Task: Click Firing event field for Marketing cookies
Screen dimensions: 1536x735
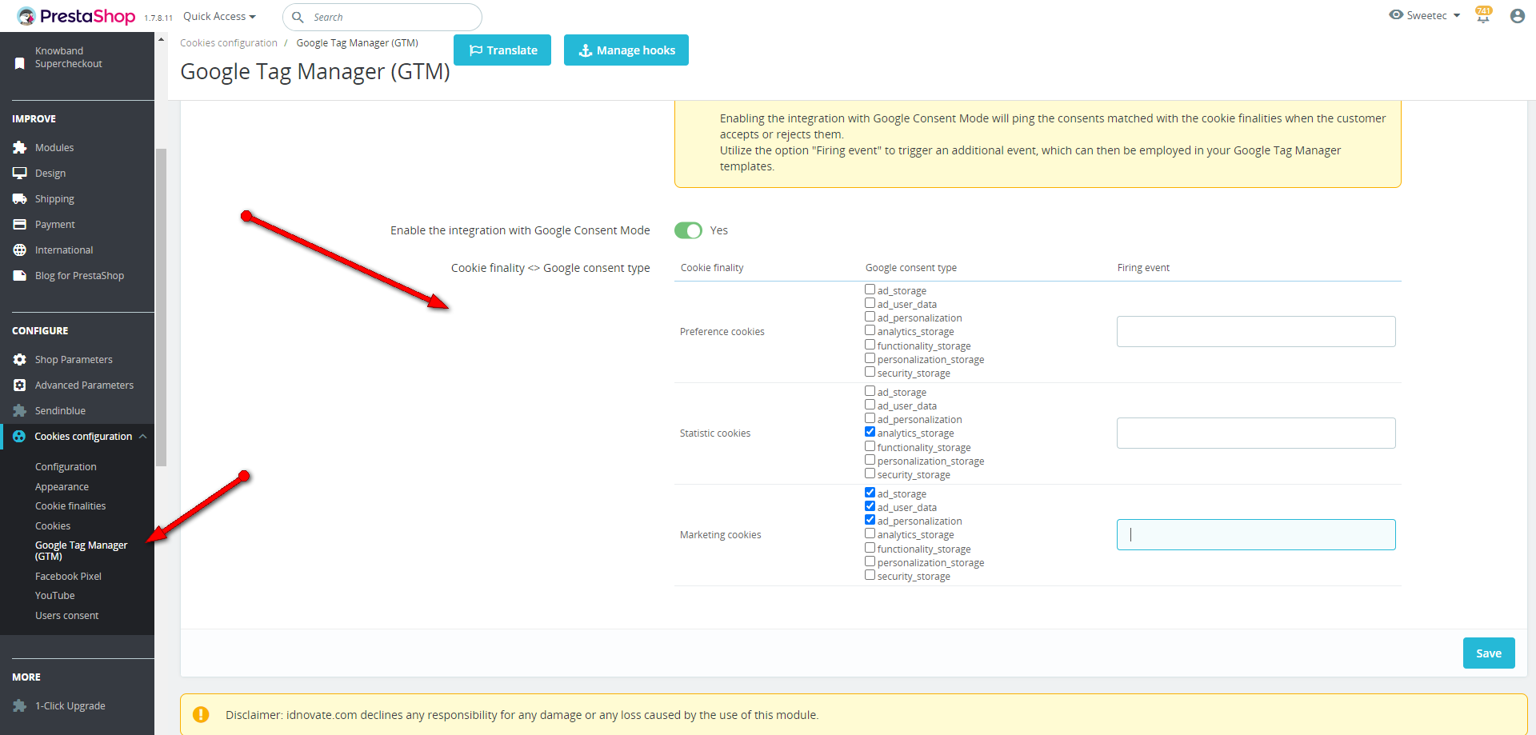Action: click(x=1256, y=534)
